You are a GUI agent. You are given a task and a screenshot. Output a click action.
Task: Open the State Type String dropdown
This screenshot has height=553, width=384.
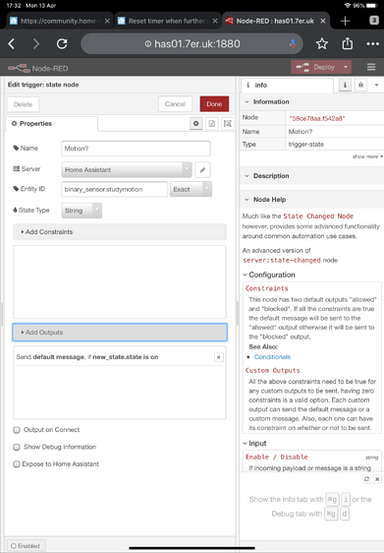(82, 211)
